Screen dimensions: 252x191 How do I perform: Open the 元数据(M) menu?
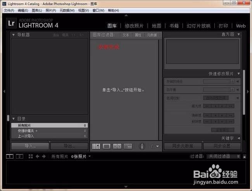(67, 10)
